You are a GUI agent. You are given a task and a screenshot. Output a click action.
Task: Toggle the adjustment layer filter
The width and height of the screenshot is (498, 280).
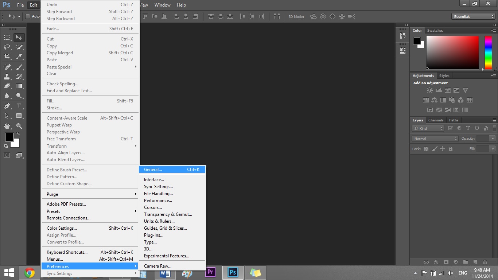(459, 128)
